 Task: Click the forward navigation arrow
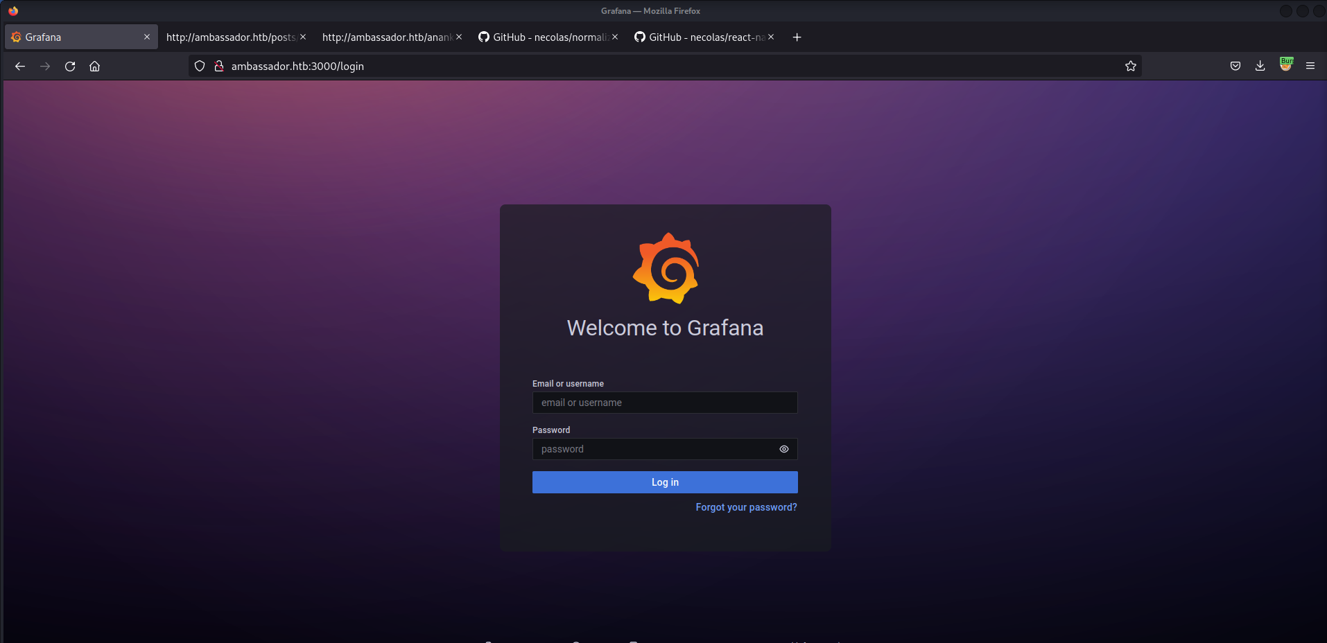[45, 67]
